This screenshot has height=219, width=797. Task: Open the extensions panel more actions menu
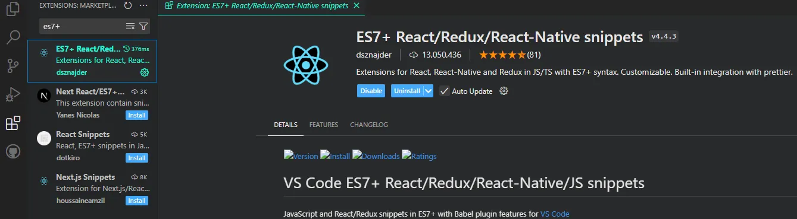click(143, 5)
